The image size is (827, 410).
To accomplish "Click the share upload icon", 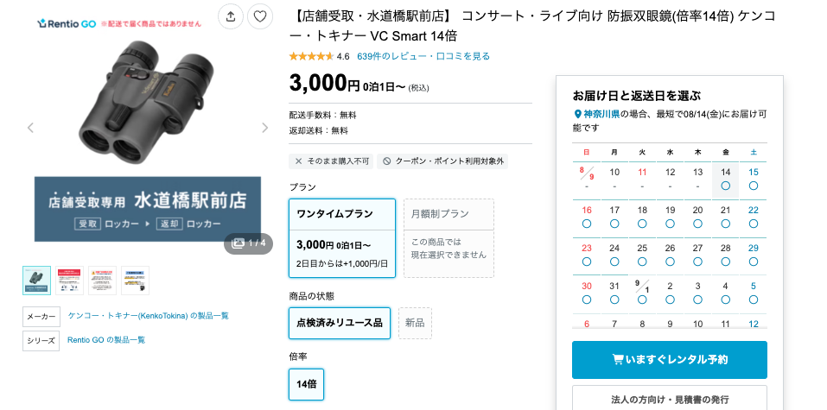I will click(231, 16).
